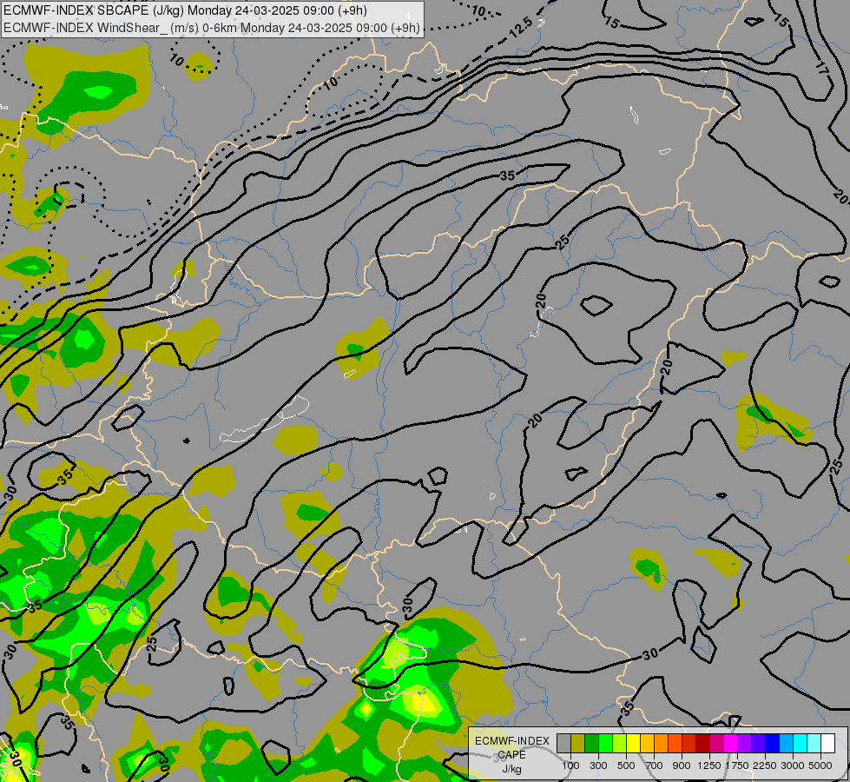Click the CAPE label in the legend
850x782 pixels.
click(x=512, y=755)
